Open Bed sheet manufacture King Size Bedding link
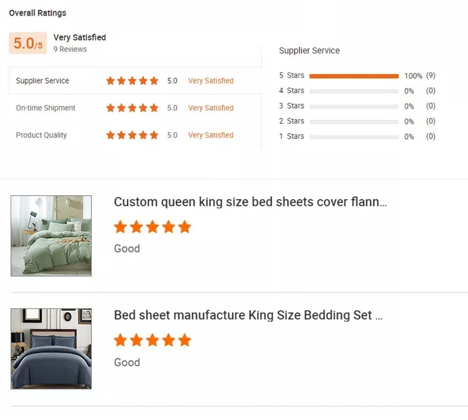The height and width of the screenshot is (420, 468). pyautogui.click(x=248, y=315)
